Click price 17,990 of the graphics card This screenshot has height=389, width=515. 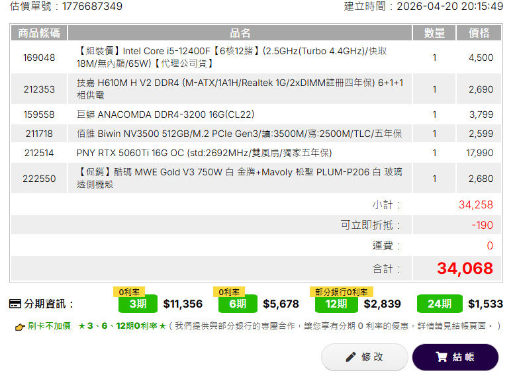coord(480,153)
